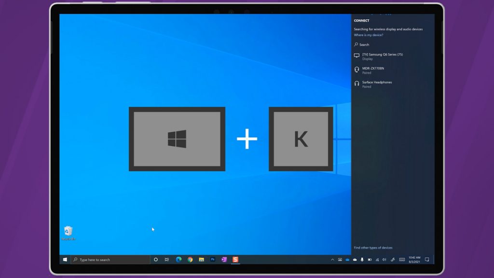Open the Recycle Bin desktop icon

coord(69,233)
